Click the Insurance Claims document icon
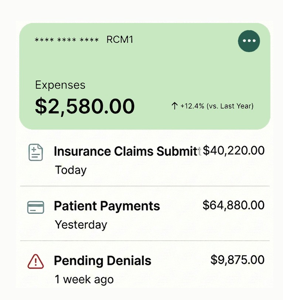 coord(36,153)
